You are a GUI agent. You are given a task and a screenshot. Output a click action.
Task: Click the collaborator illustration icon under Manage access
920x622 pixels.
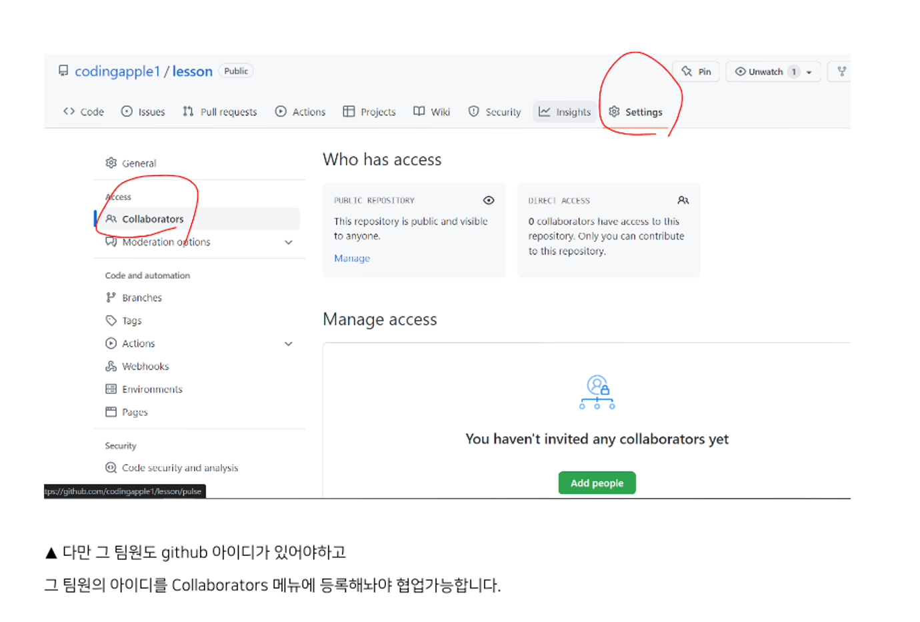click(x=597, y=392)
